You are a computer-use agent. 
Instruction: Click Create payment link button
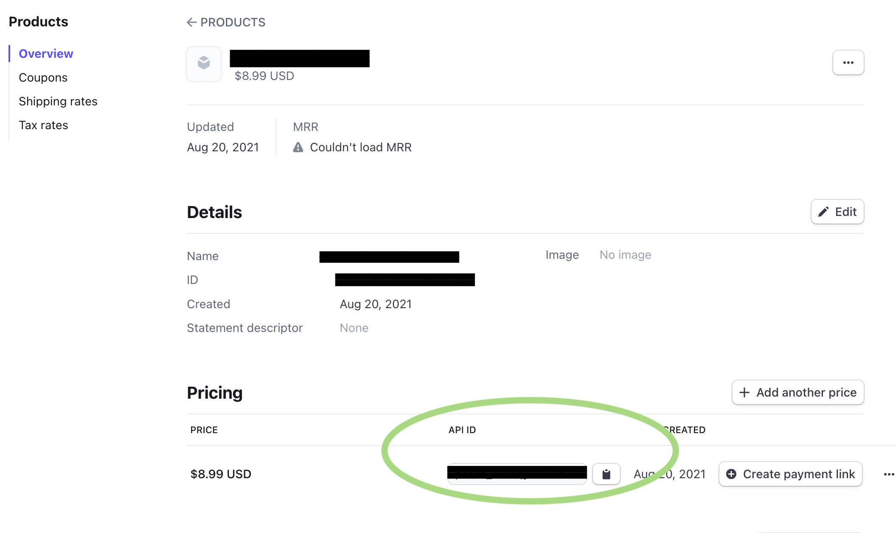click(x=790, y=474)
